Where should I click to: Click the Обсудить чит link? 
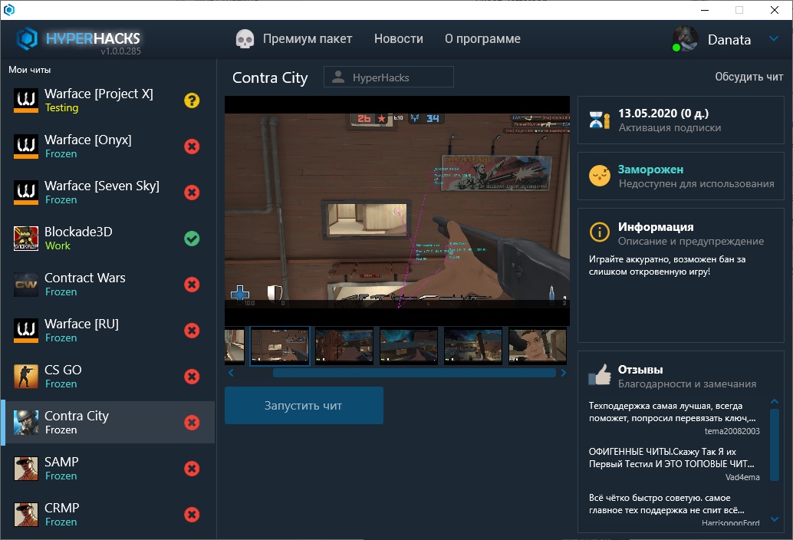coord(749,77)
